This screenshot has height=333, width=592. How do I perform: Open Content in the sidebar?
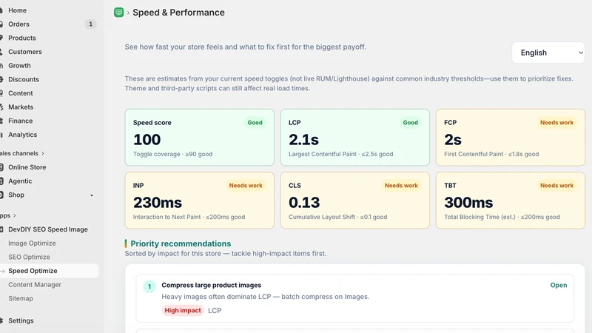click(x=21, y=93)
